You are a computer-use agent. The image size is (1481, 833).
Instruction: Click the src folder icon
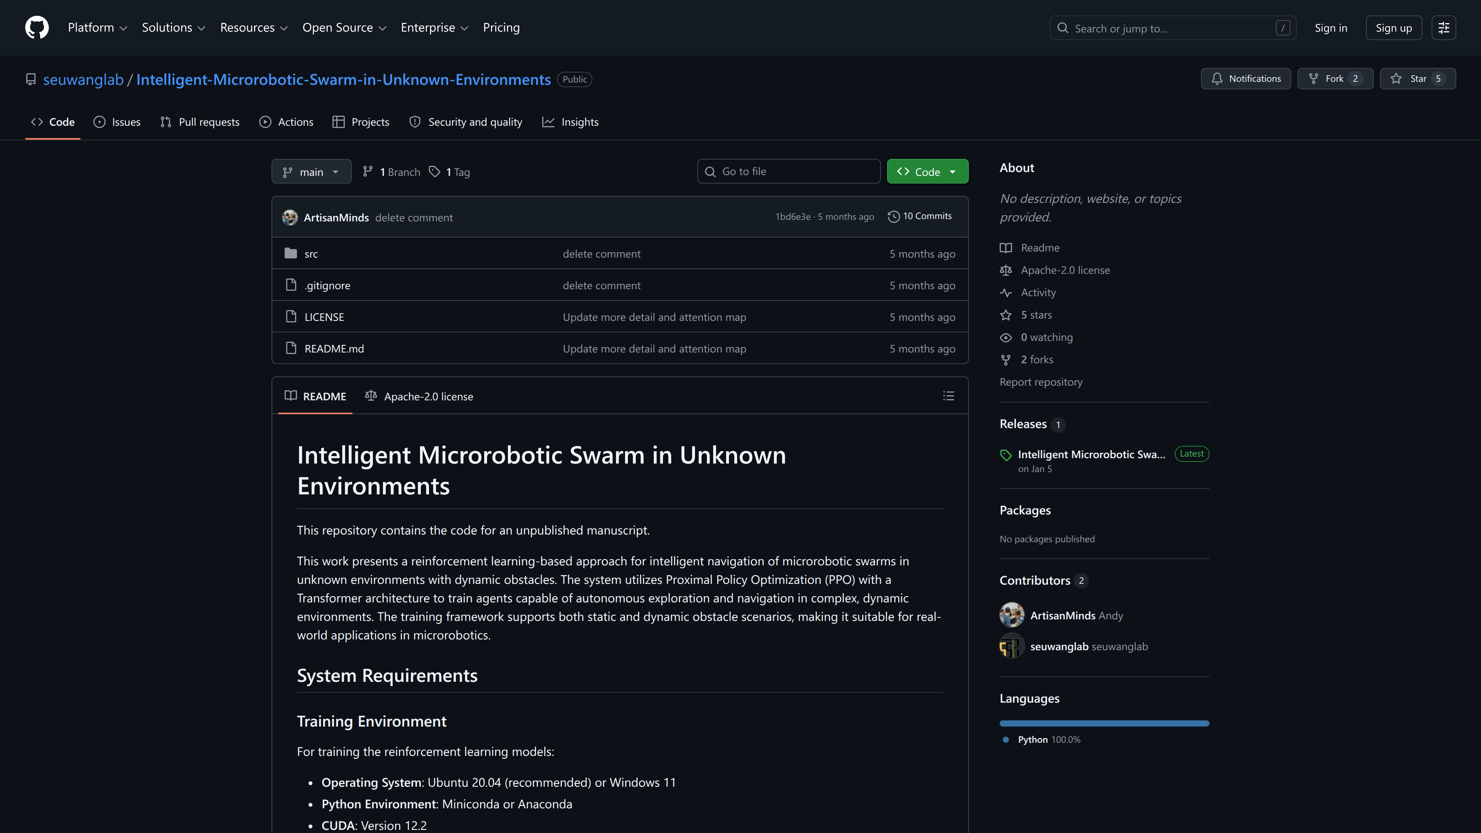[x=291, y=253]
